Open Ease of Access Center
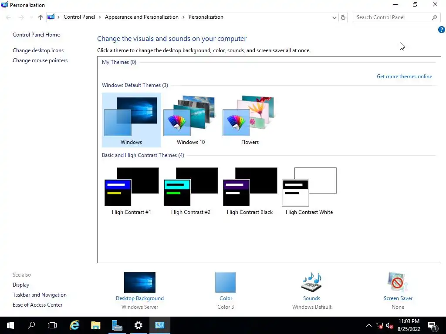The image size is (446, 334). [x=37, y=305]
